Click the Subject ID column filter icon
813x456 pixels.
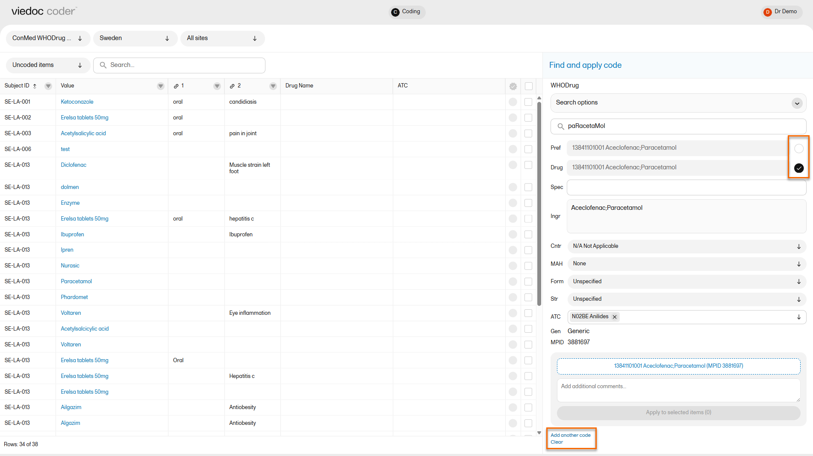click(48, 86)
